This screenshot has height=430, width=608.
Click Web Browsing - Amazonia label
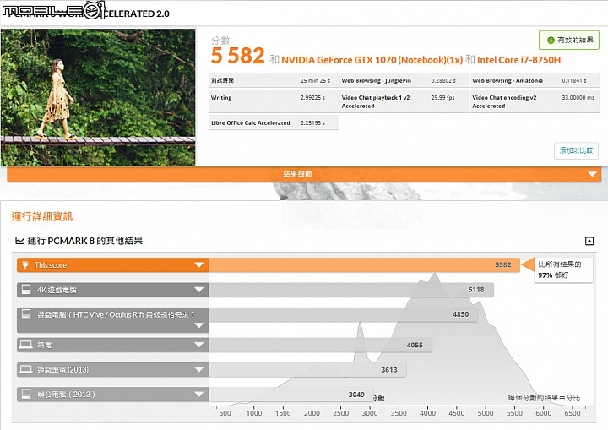(x=508, y=81)
